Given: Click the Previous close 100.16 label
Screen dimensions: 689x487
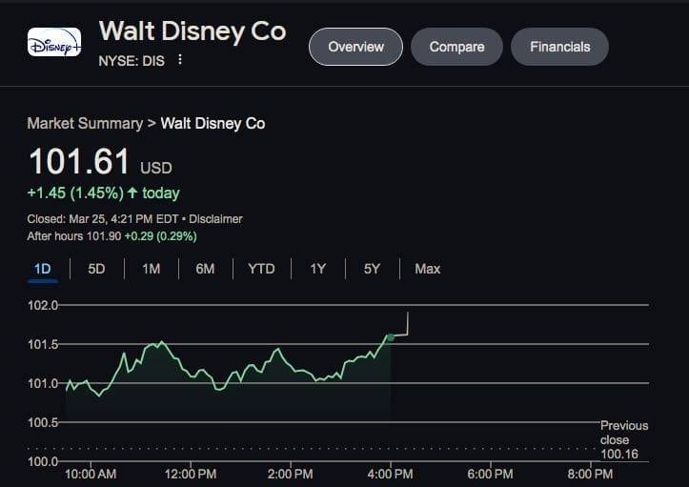Looking at the screenshot, I should (x=623, y=441).
